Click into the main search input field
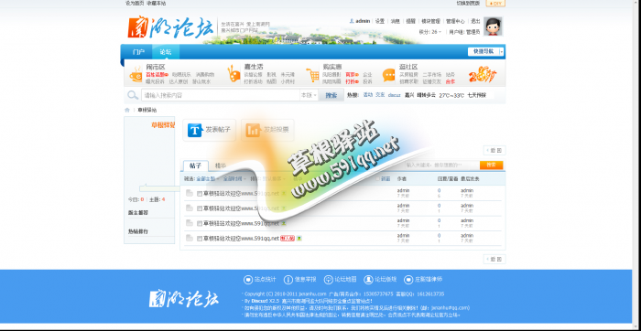This screenshot has width=641, height=331. (221, 95)
